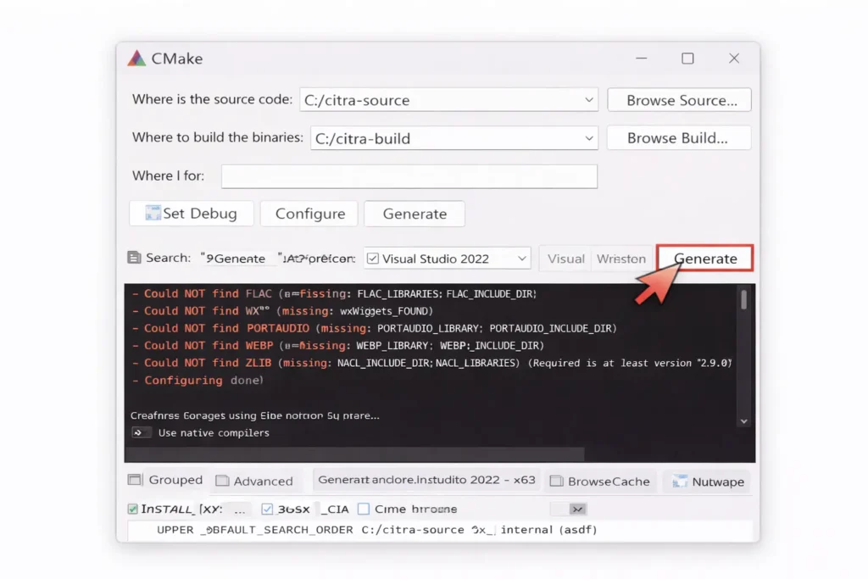Uncheck the InSTALL option

tap(132, 509)
